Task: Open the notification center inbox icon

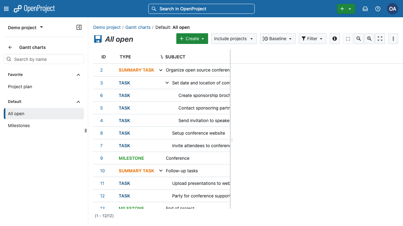Action: point(365,9)
